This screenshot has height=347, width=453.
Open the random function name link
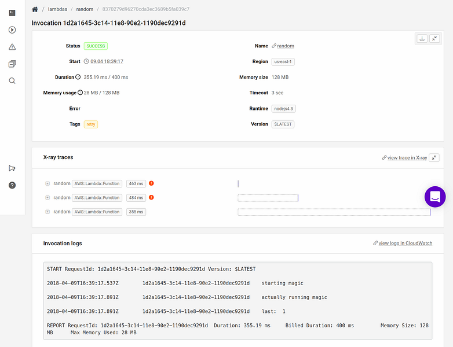[286, 46]
